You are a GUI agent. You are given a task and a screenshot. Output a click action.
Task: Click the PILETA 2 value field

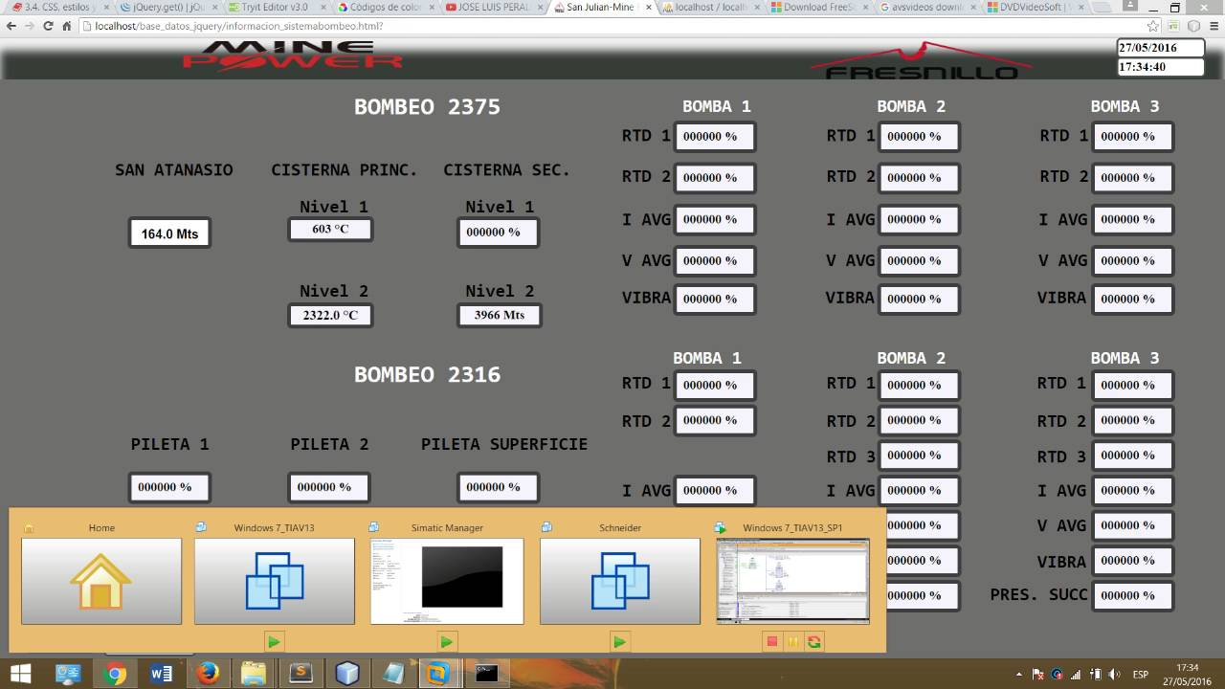click(328, 487)
